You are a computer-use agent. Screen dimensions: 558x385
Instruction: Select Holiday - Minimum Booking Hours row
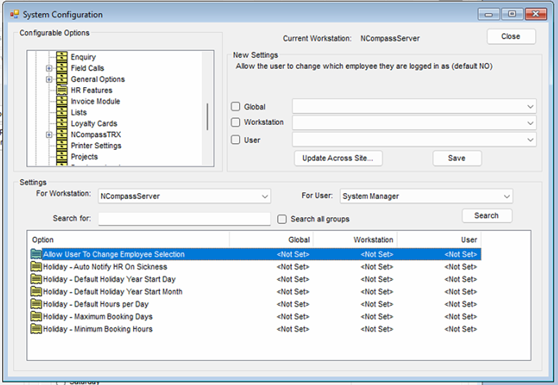click(x=256, y=329)
